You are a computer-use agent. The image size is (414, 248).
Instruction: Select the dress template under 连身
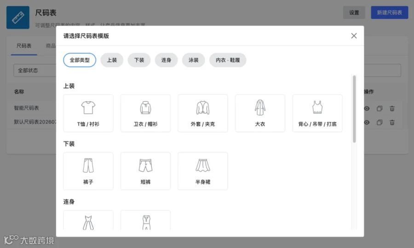(x=88, y=220)
